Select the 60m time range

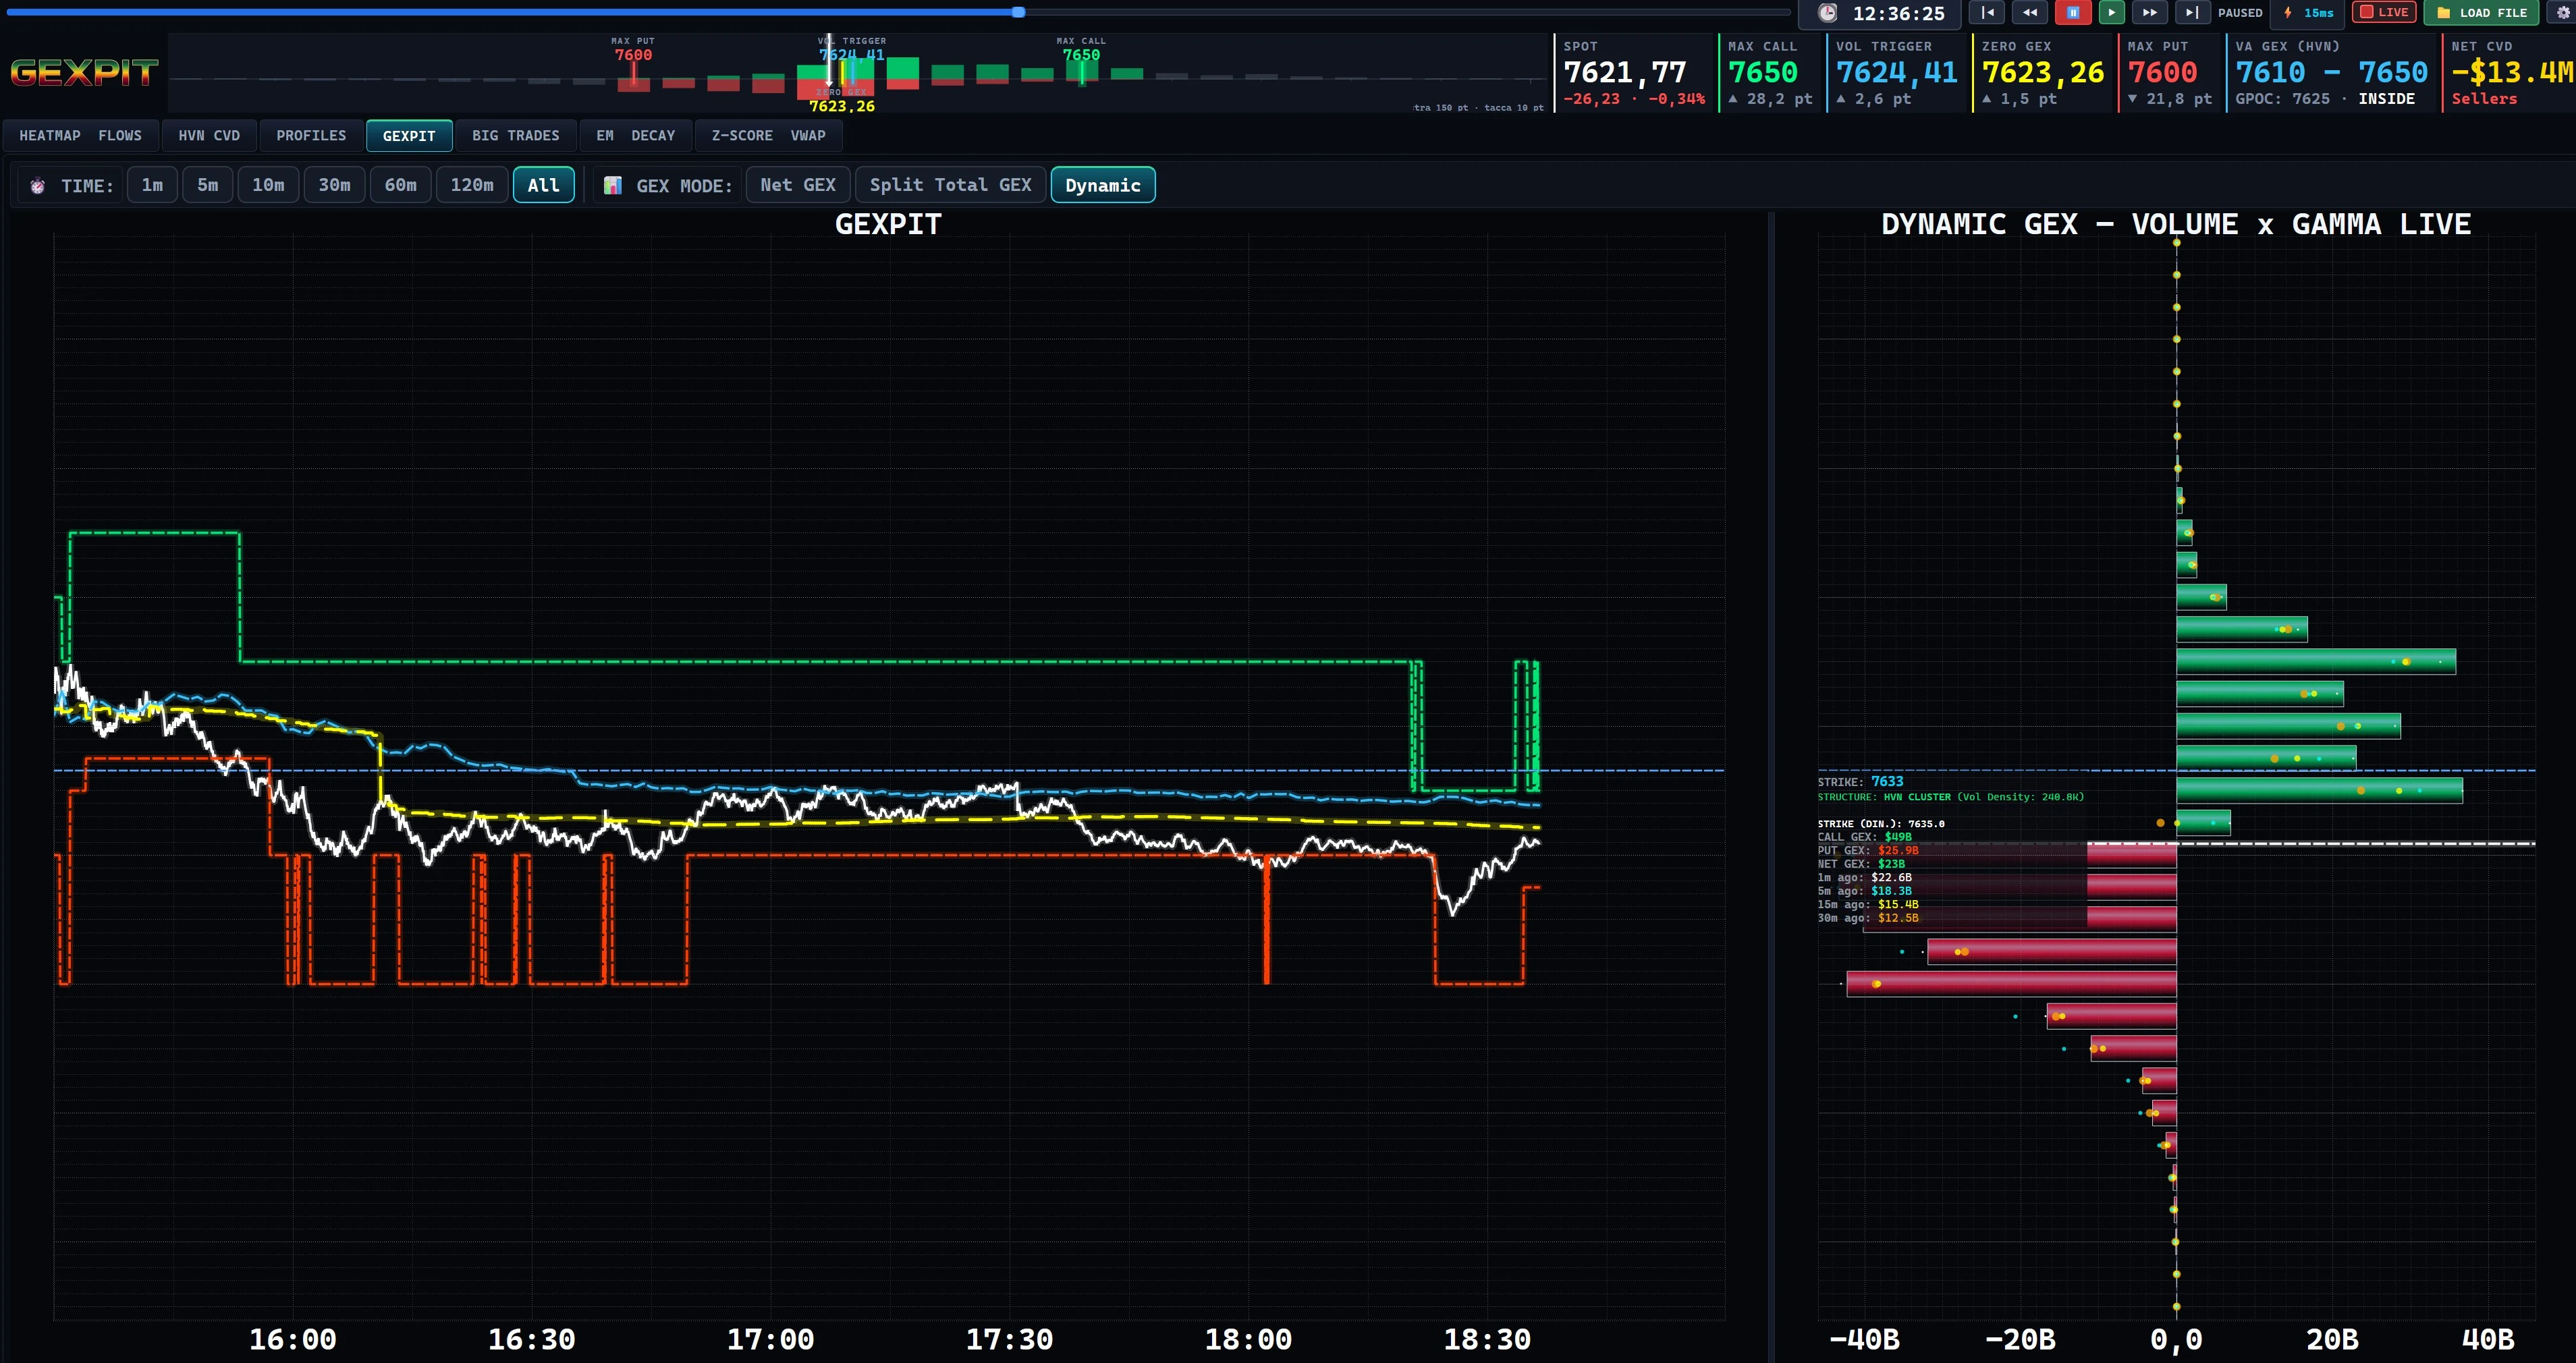(400, 185)
